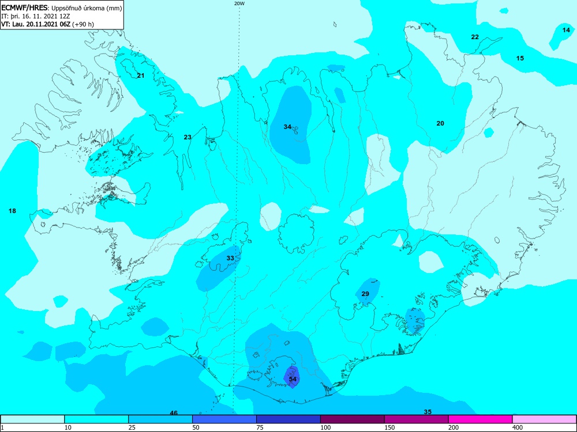
Task: Click the precipitation value 46 near the bottom
Action: tap(174, 413)
